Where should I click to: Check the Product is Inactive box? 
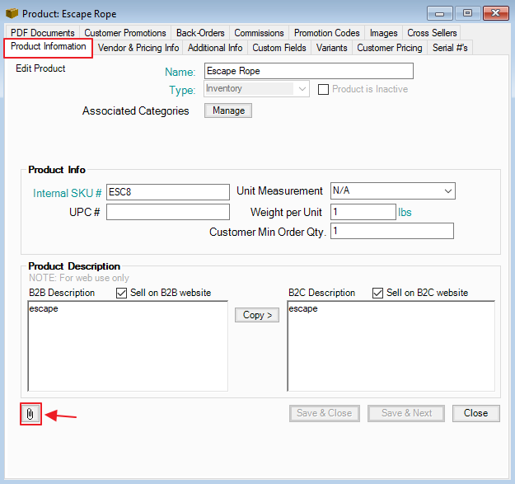pos(324,89)
